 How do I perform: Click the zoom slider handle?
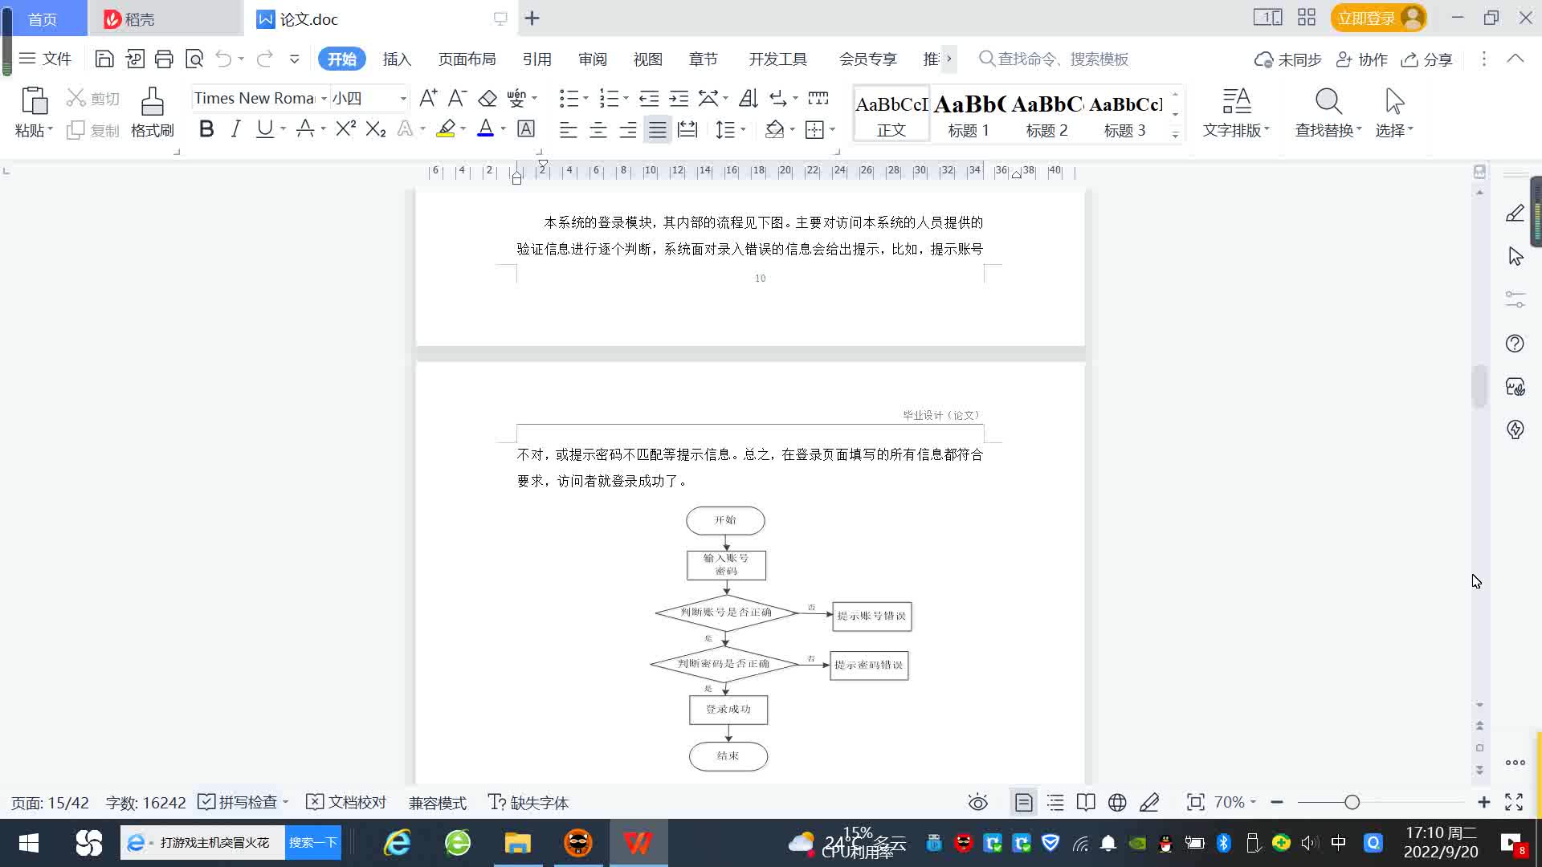pos(1352,802)
